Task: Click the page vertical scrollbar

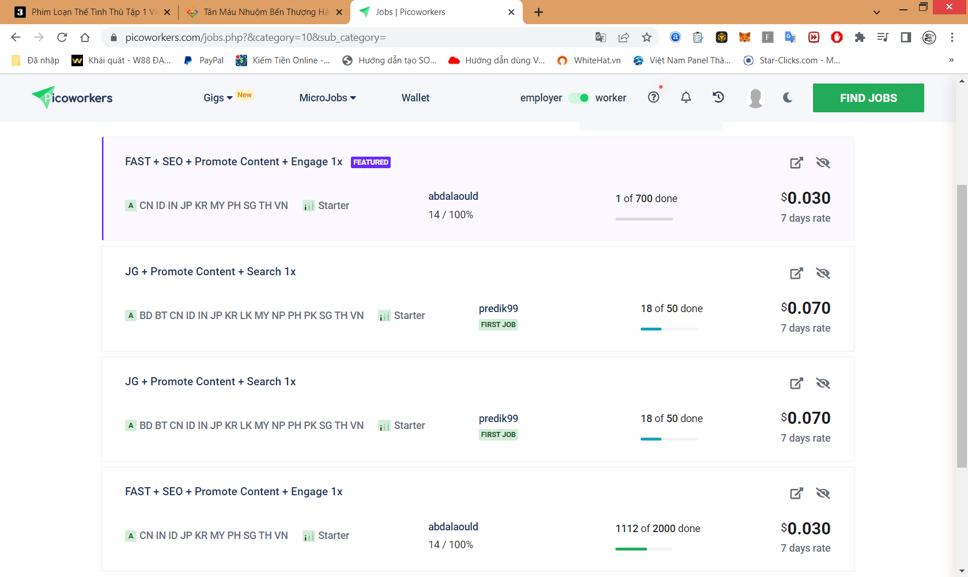Action: coord(962,326)
